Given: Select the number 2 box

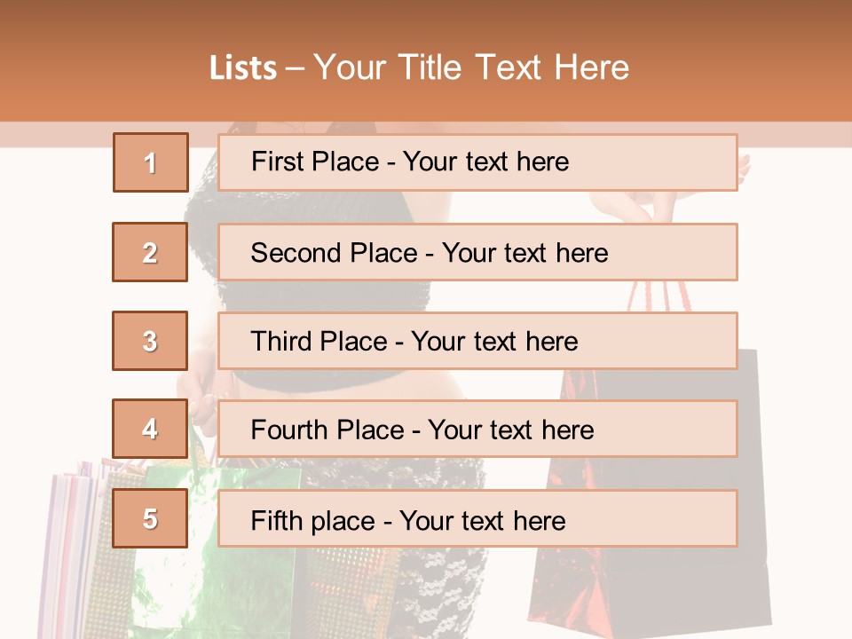Looking at the screenshot, I should 150,252.
